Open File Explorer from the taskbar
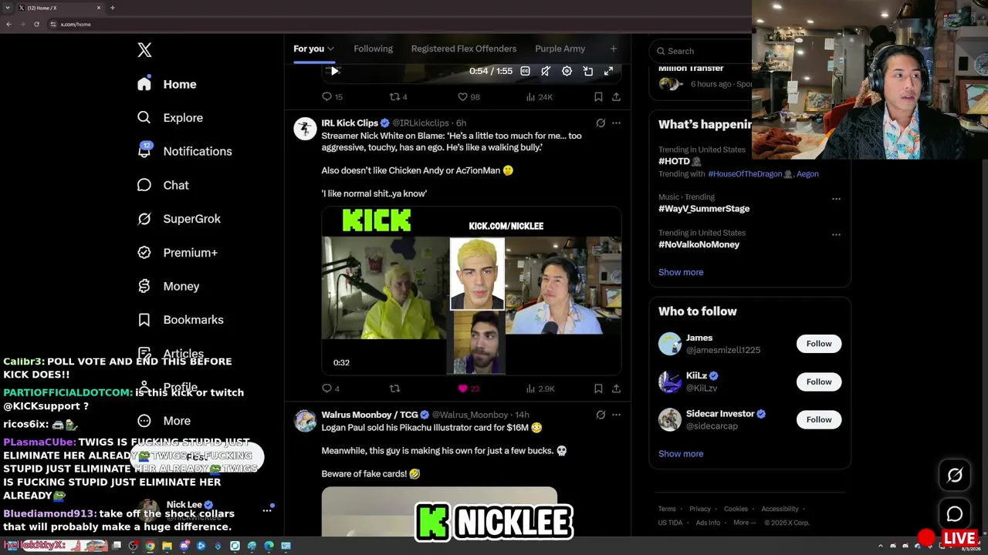This screenshot has width=988, height=555. tap(167, 546)
